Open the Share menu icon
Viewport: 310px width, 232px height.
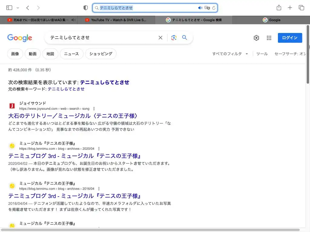(279, 8)
